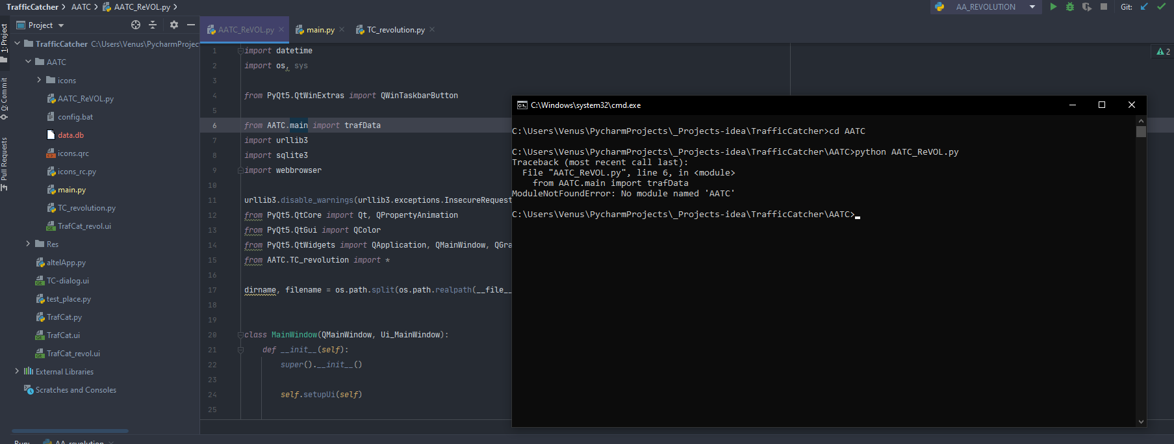Viewport: 1174px width, 444px height.
Task: Open TrafCat_revol.ui in AATC folder
Action: (84, 226)
